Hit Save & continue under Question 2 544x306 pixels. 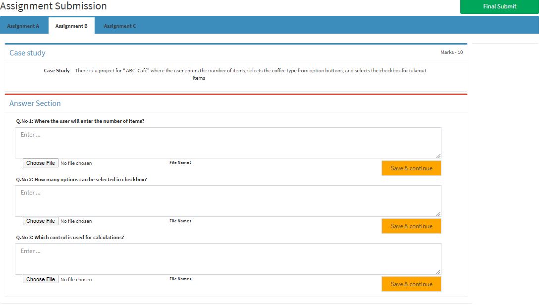pyautogui.click(x=411, y=226)
